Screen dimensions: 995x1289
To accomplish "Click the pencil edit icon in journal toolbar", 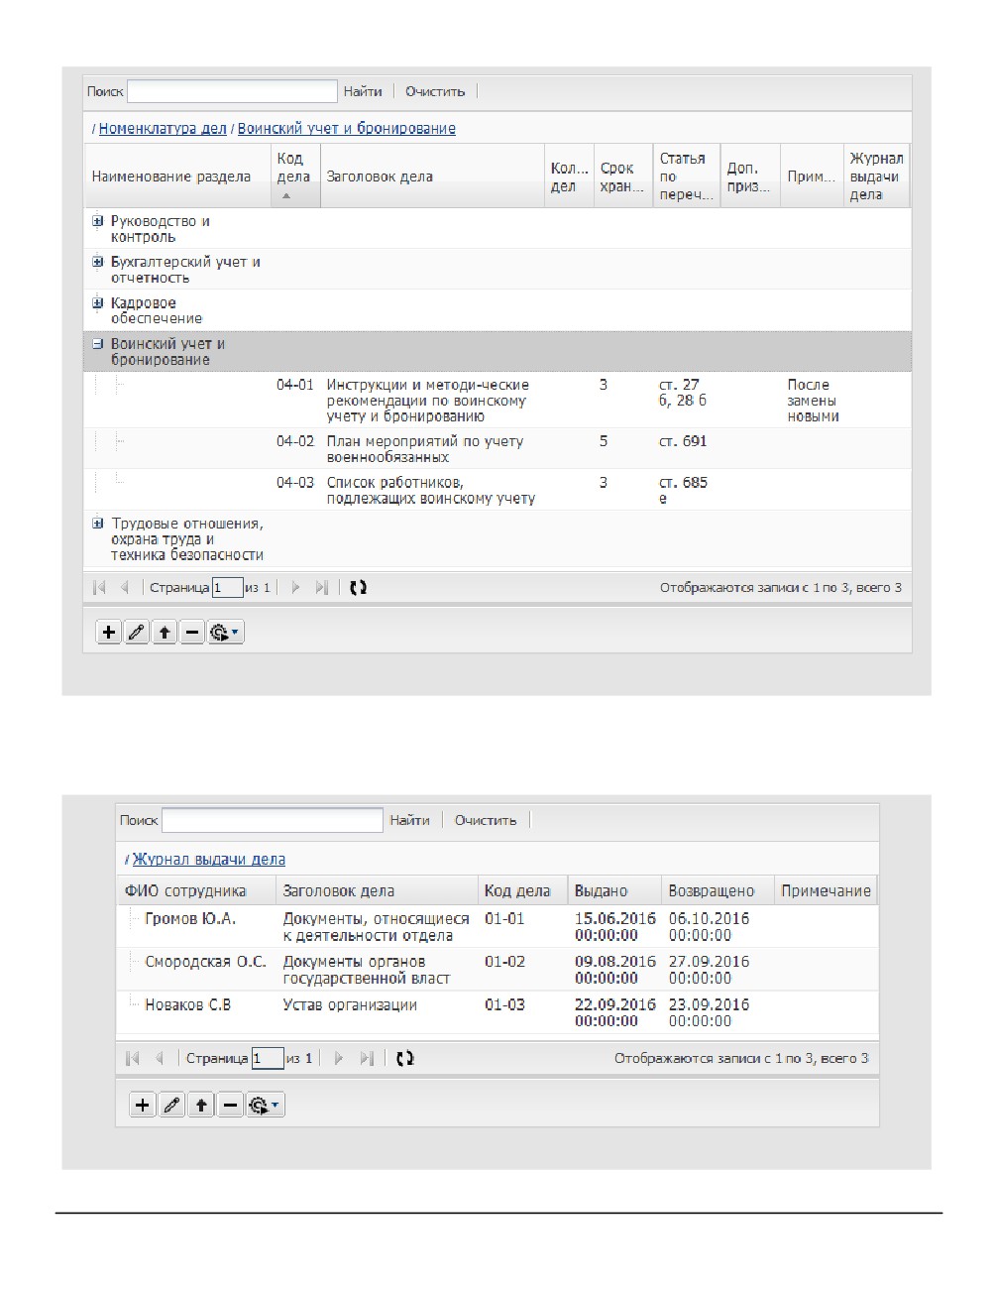I will [171, 1105].
